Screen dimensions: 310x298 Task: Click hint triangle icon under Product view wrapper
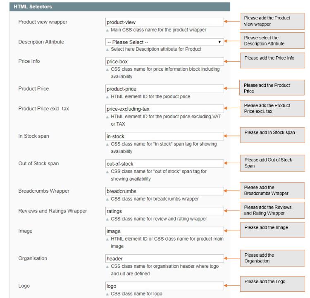point(107,30)
